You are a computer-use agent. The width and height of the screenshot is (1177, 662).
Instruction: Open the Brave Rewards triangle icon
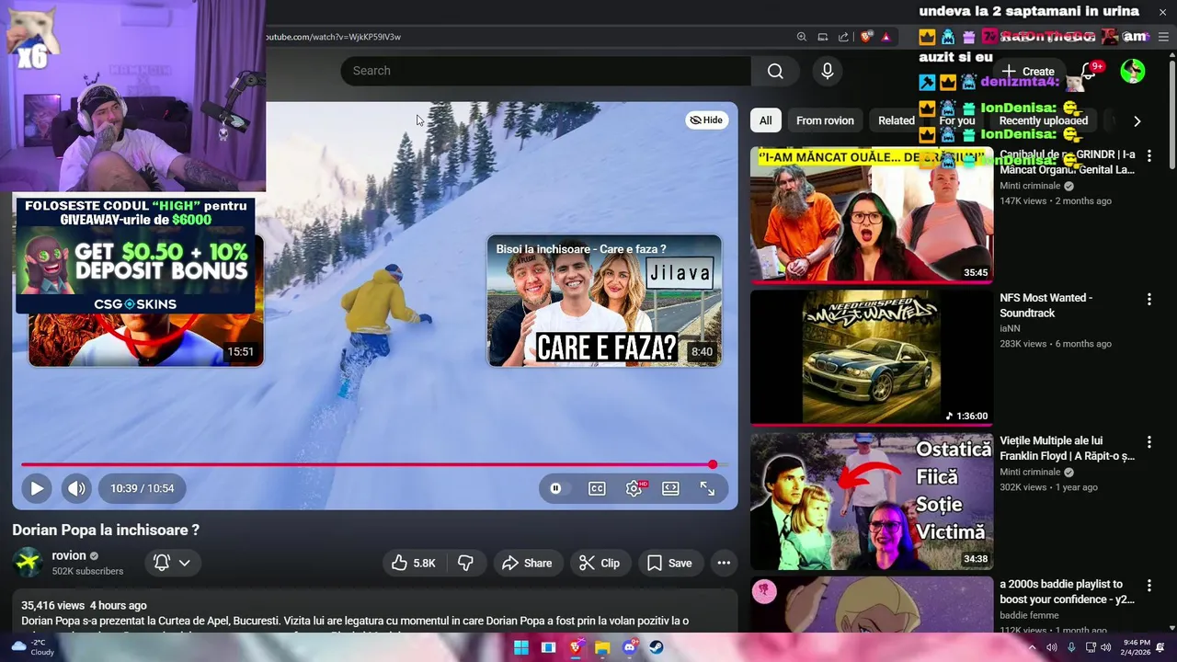886,37
